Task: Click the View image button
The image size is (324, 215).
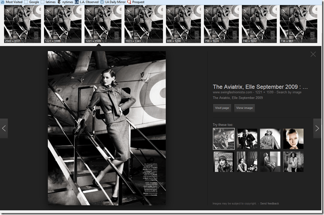Action: (x=244, y=108)
